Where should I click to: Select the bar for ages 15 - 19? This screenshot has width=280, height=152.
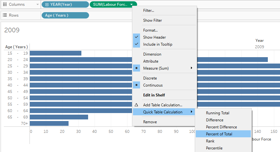(x=55, y=53)
